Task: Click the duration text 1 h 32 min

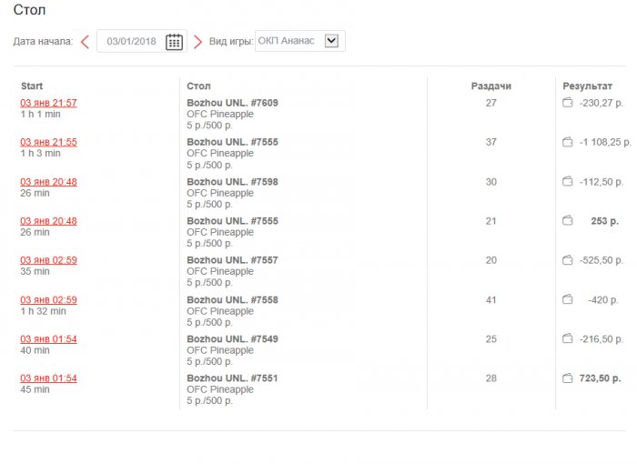Action: click(x=43, y=311)
